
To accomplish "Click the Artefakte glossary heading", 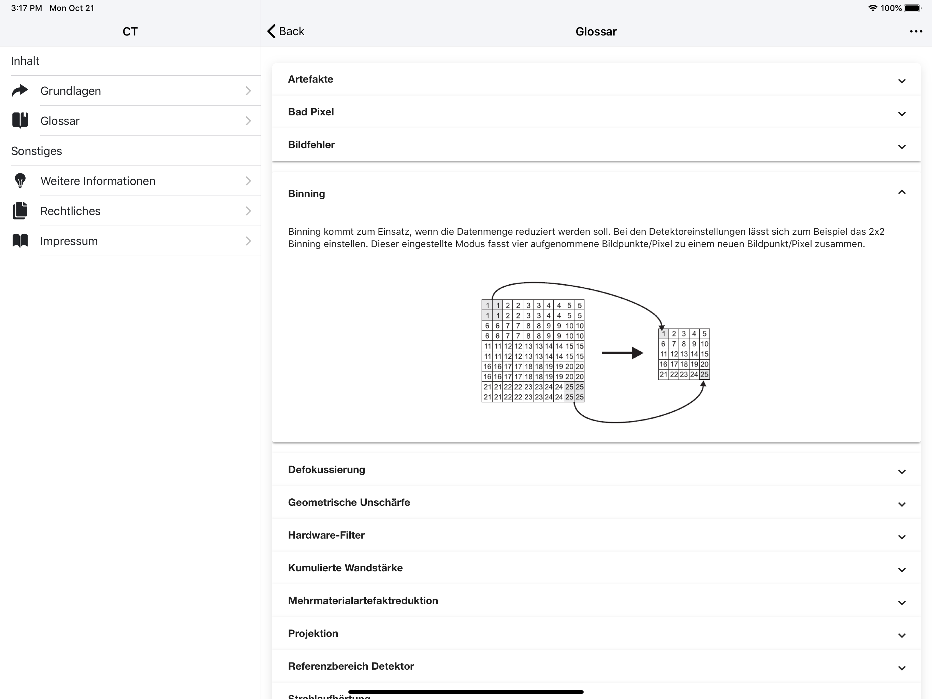I will tap(310, 79).
